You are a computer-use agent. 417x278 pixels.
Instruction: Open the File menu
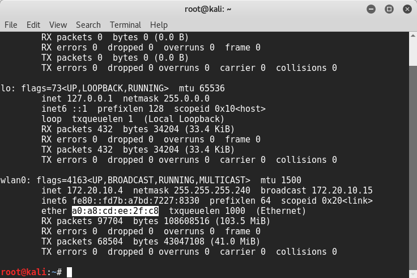pyautogui.click(x=11, y=25)
